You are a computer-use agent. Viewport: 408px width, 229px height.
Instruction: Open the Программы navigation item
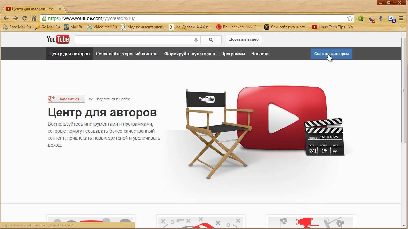coord(233,54)
